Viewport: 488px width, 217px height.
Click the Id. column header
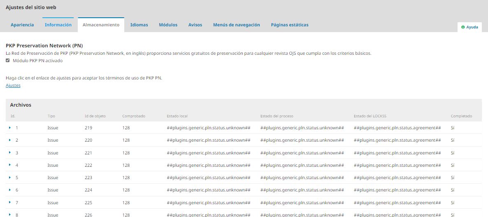pos(13,116)
